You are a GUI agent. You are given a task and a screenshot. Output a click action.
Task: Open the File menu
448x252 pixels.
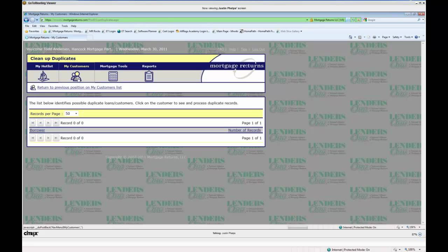click(x=27, y=26)
